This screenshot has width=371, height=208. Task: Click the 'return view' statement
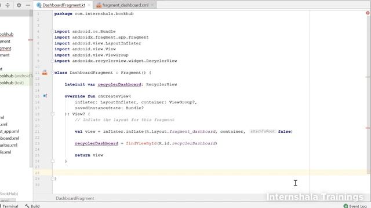tap(89, 155)
